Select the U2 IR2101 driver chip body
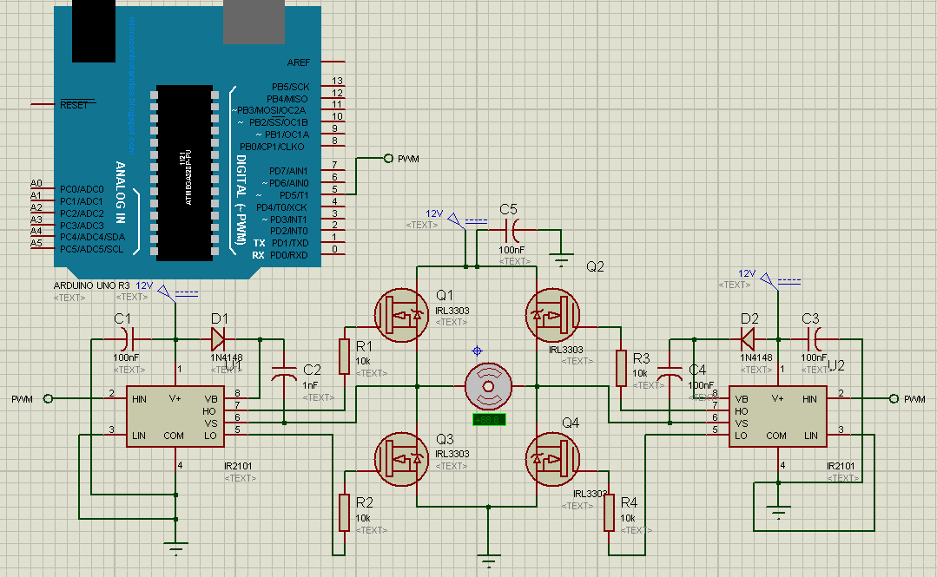This screenshot has height=577, width=937. [x=777, y=416]
